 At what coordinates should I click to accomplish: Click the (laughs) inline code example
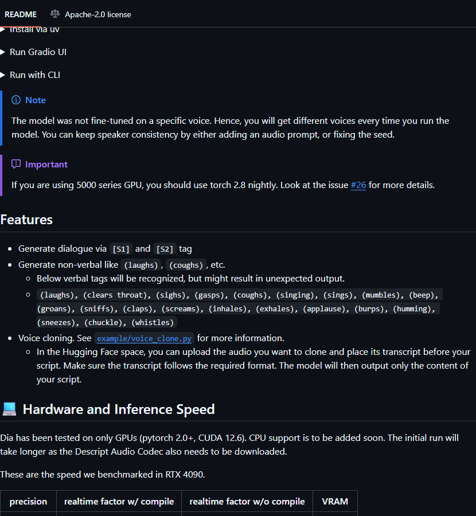point(141,265)
